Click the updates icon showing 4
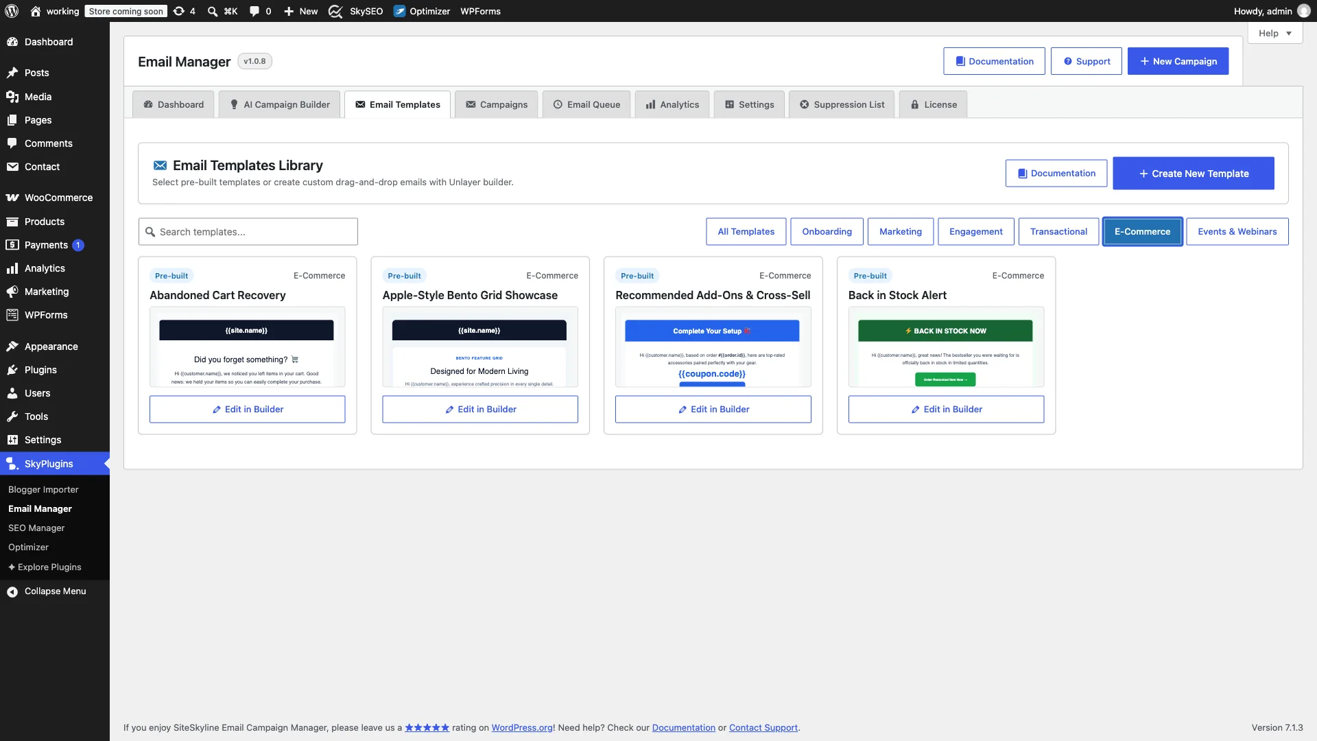Viewport: 1317px width, 741px height. coord(179,11)
